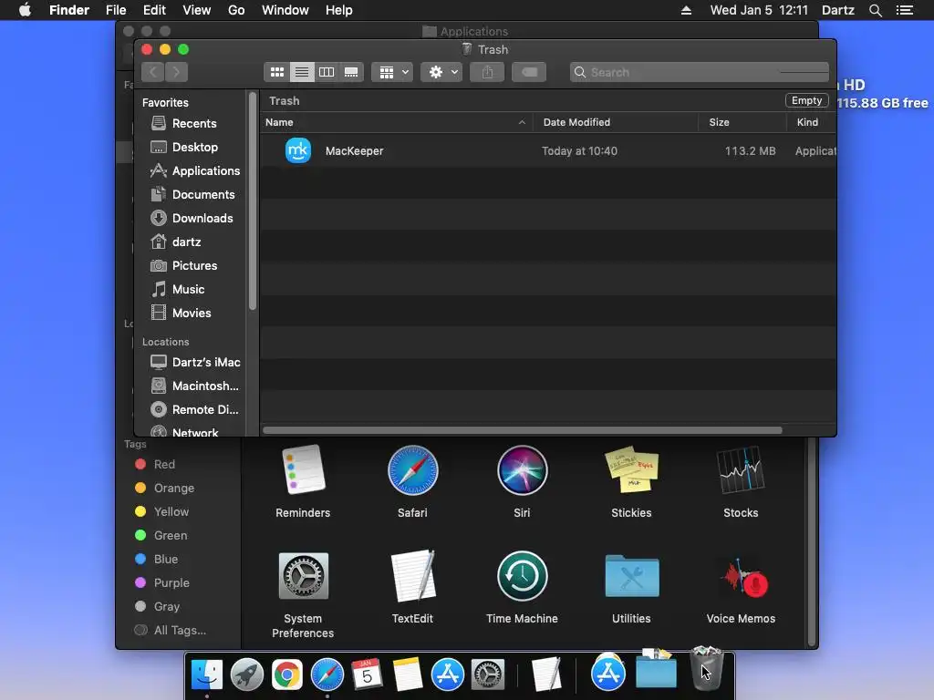934x700 pixels.
Task: Click the horizontal scrollbar in Trash window
Action: point(522,430)
